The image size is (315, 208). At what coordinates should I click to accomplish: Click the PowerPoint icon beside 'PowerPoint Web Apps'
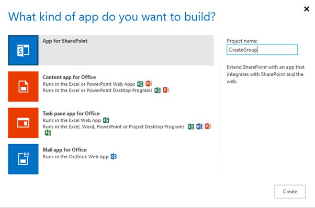[149, 84]
